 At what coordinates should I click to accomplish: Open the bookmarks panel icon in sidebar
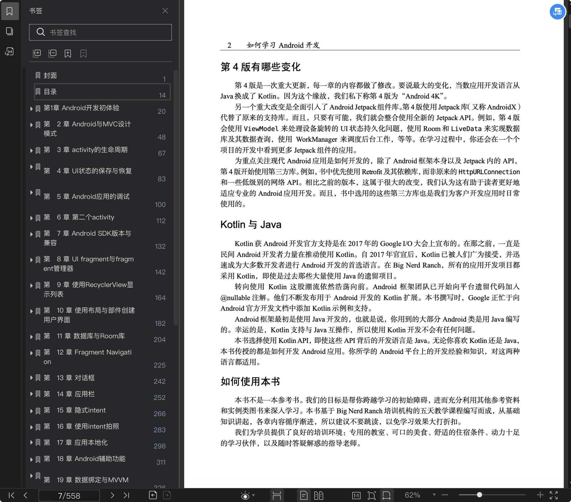[x=10, y=11]
